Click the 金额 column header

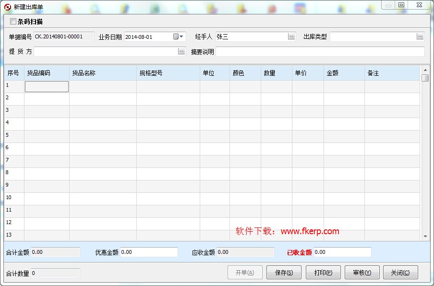coord(344,73)
